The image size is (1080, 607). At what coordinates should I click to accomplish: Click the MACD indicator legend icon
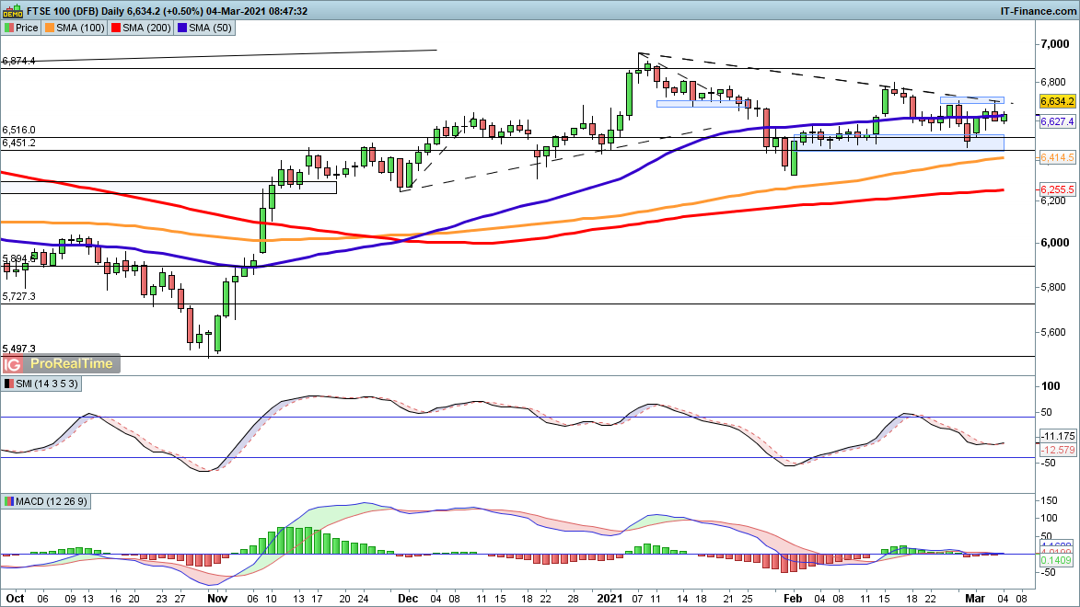coord(8,501)
